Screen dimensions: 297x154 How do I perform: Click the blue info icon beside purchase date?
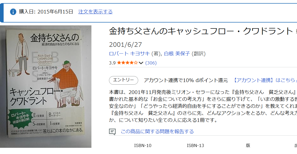tap(13, 12)
